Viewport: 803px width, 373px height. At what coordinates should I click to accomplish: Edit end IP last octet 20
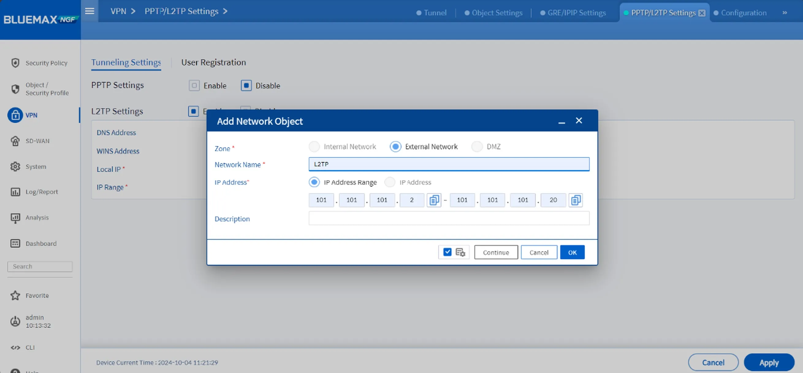click(x=553, y=200)
